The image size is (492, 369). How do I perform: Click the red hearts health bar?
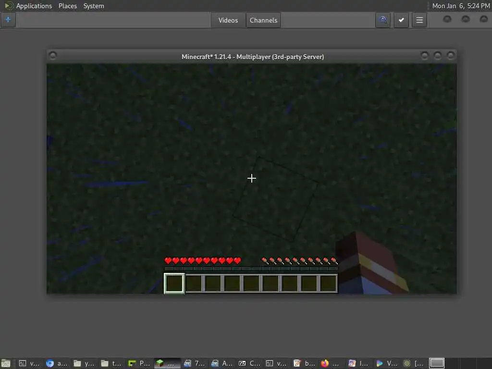tap(203, 260)
